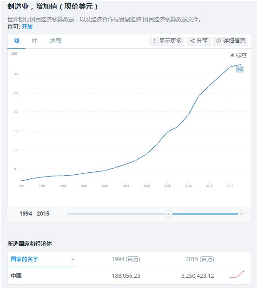
Task: Sort by 国家的名字 column arrow
Action: point(73,260)
